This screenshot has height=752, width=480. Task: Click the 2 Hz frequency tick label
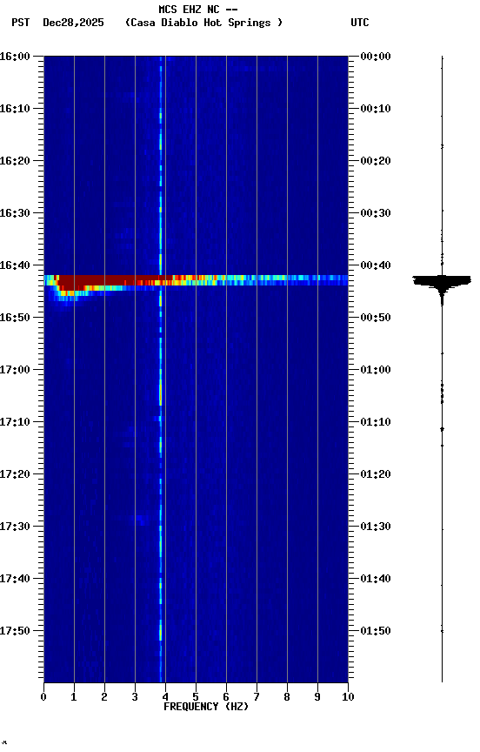[x=104, y=698]
